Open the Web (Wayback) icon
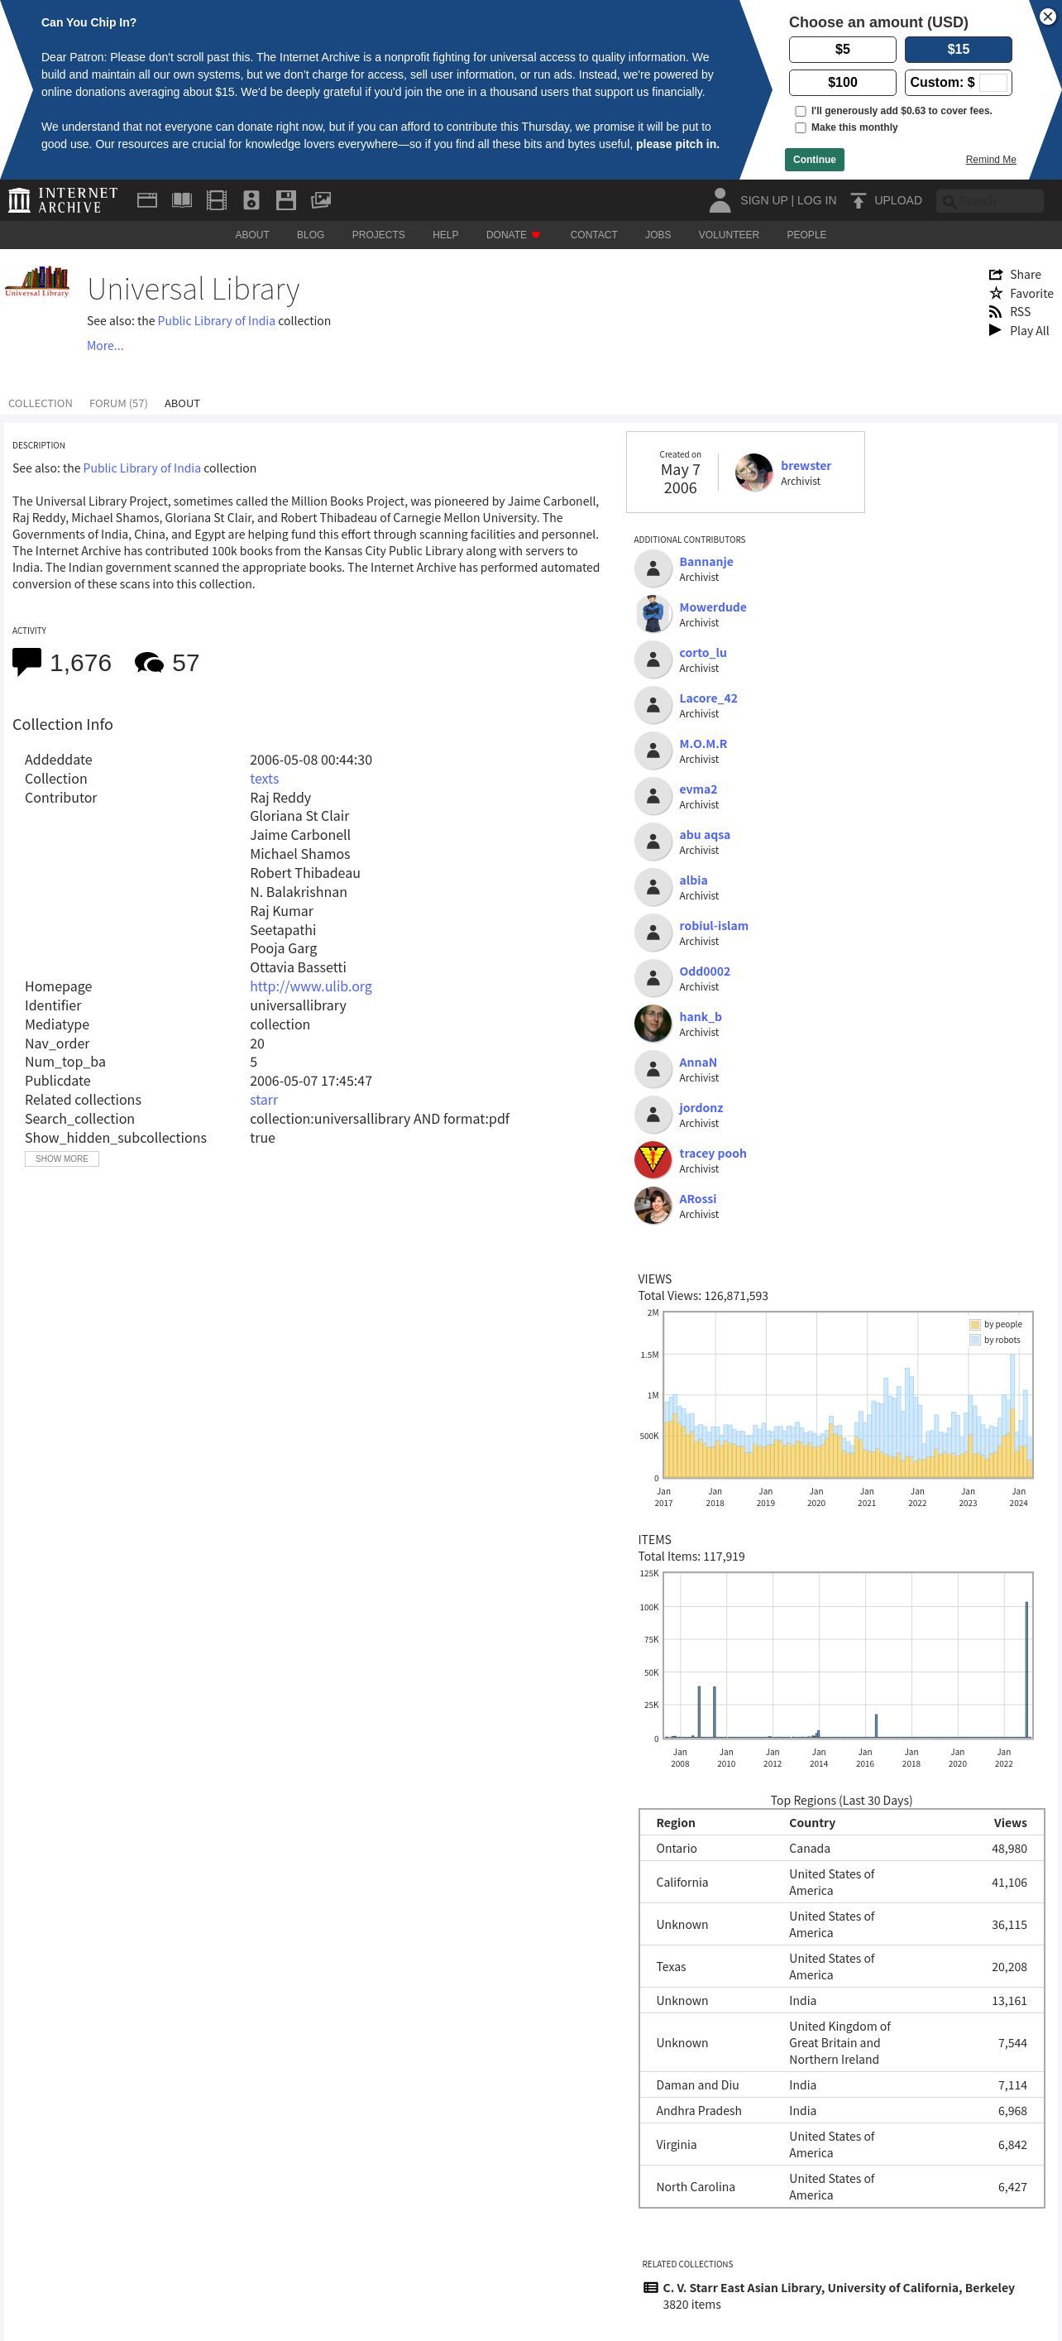 (x=147, y=200)
